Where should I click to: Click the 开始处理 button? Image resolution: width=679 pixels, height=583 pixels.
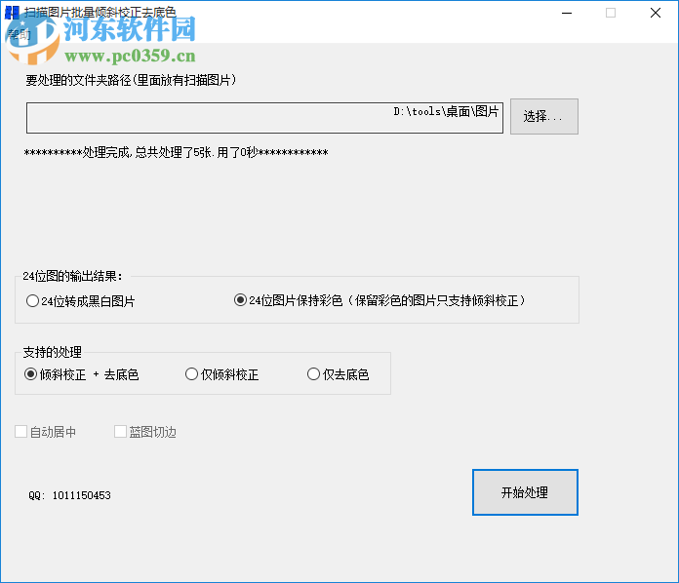(525, 492)
